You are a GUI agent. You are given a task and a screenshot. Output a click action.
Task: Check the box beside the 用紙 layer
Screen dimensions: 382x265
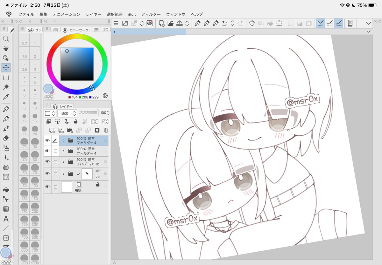[55, 187]
